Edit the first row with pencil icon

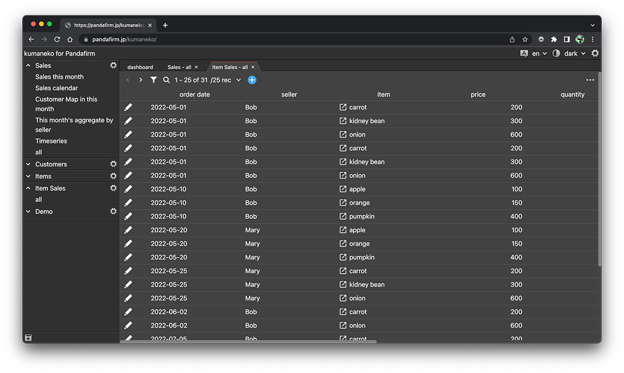point(128,108)
